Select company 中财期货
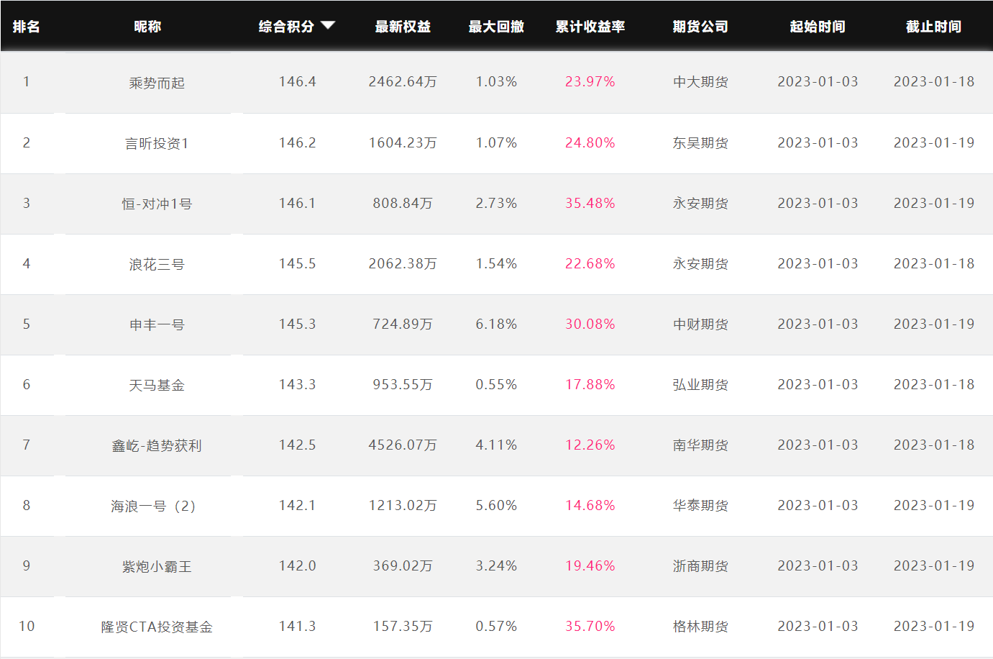 (x=700, y=324)
